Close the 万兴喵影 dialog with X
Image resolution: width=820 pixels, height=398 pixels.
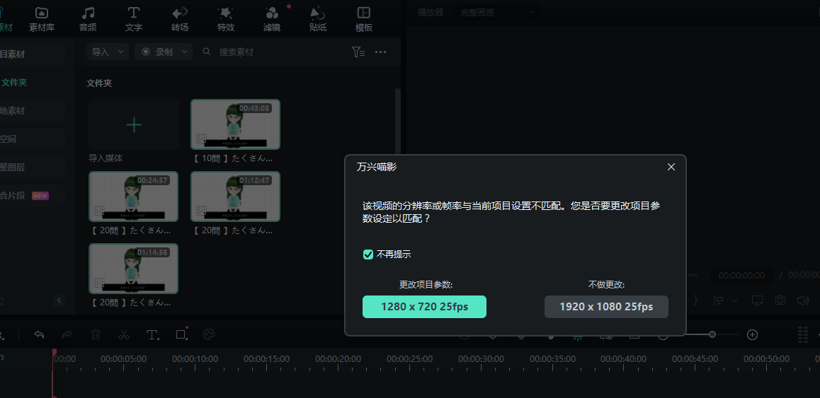point(671,167)
